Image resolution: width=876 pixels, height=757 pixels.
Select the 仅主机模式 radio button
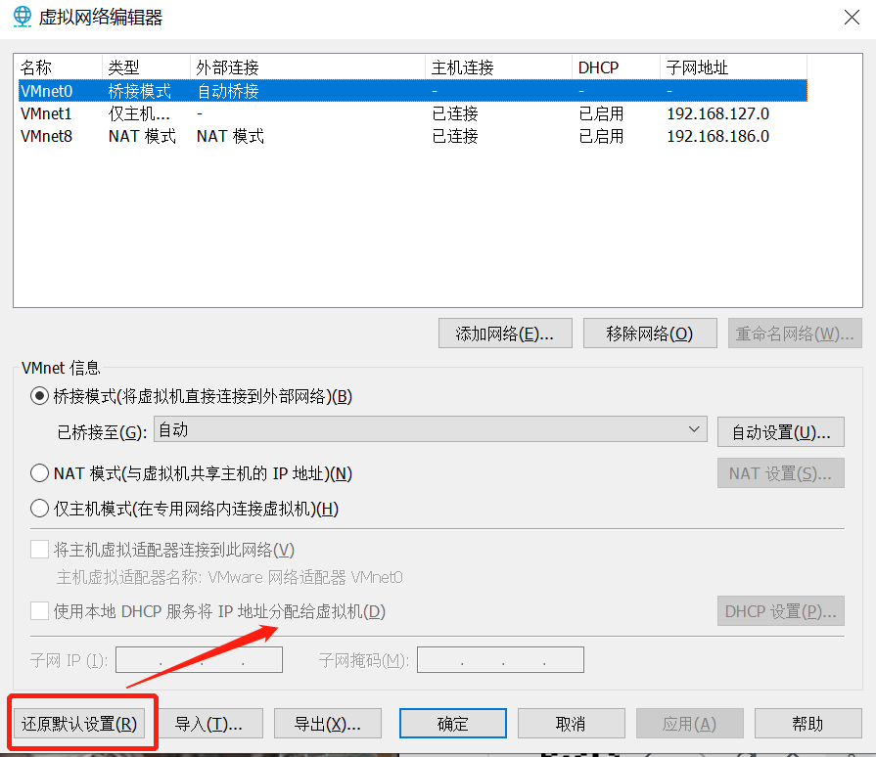[x=39, y=508]
